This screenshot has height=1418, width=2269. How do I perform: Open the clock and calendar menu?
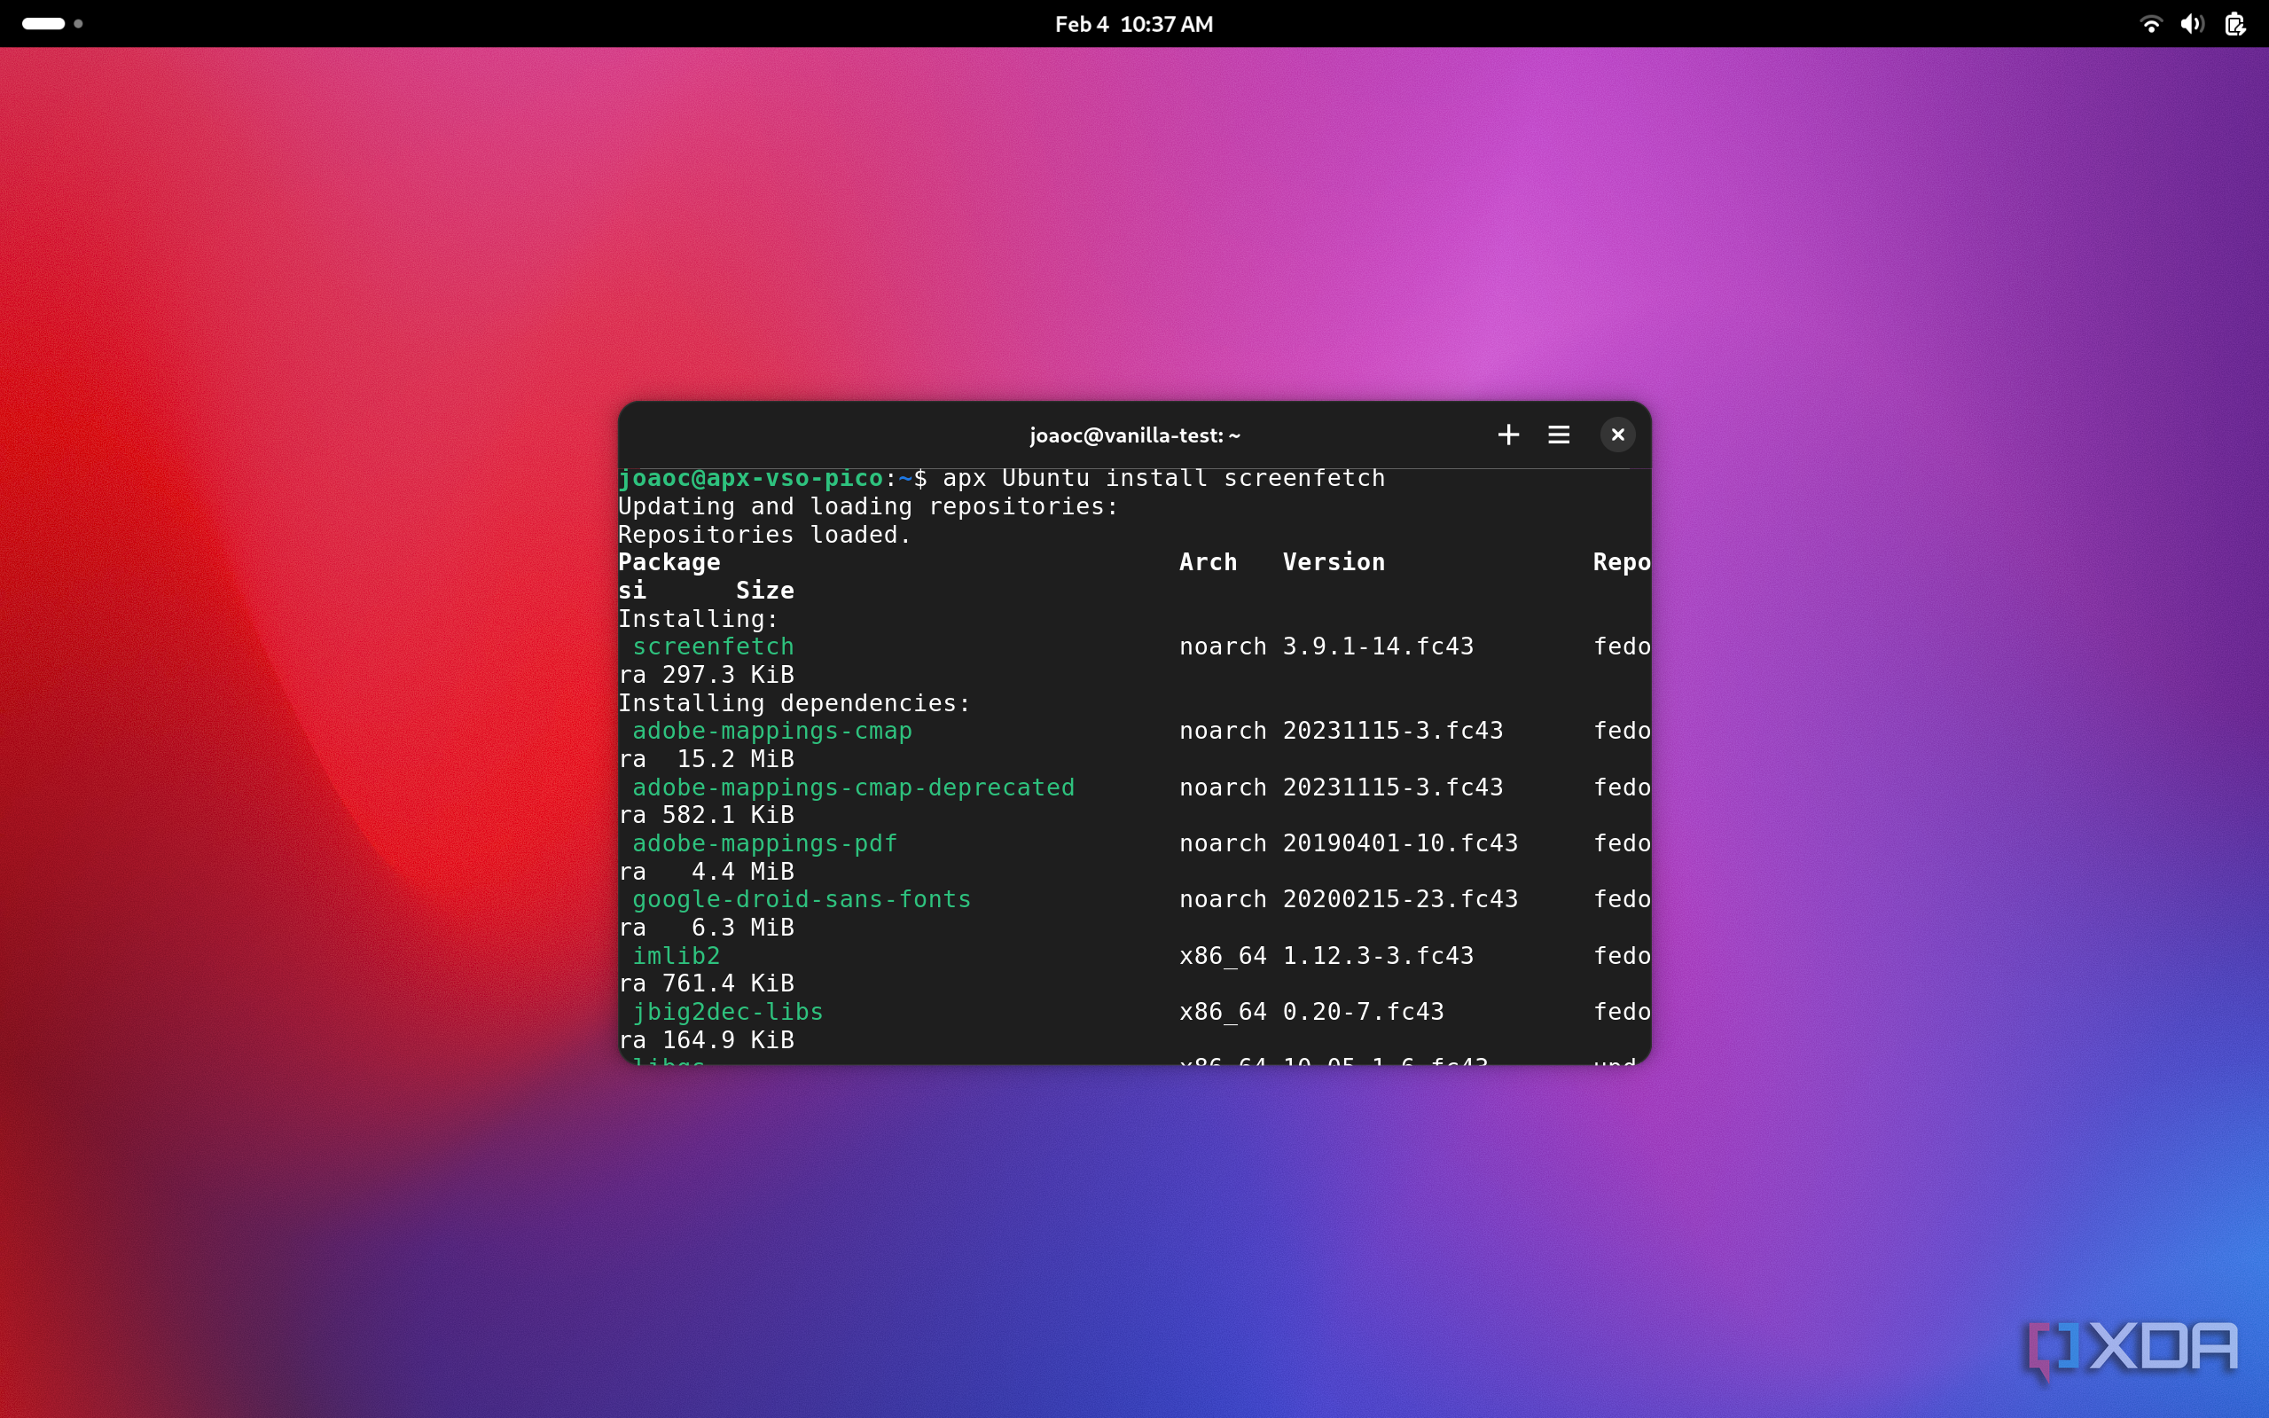1133,24
